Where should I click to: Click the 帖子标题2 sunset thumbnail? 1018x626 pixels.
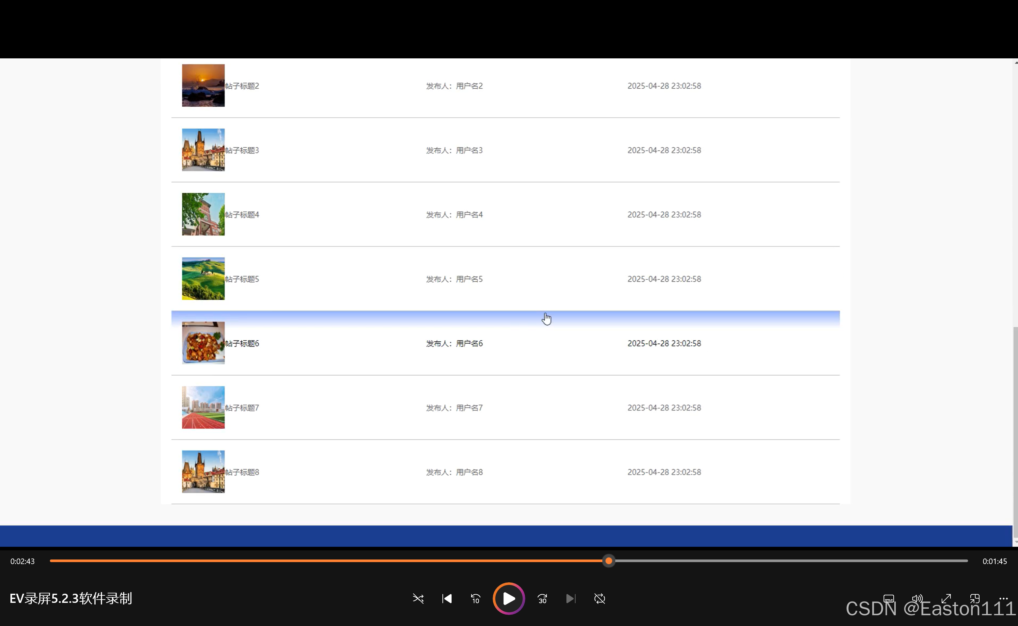(203, 85)
